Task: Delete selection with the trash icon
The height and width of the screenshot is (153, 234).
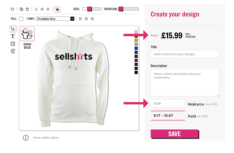Action: tap(27, 9)
